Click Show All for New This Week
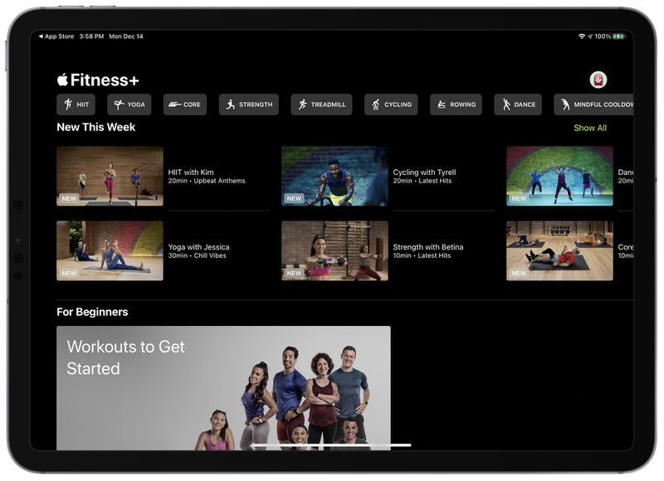The image size is (664, 481). (x=589, y=127)
